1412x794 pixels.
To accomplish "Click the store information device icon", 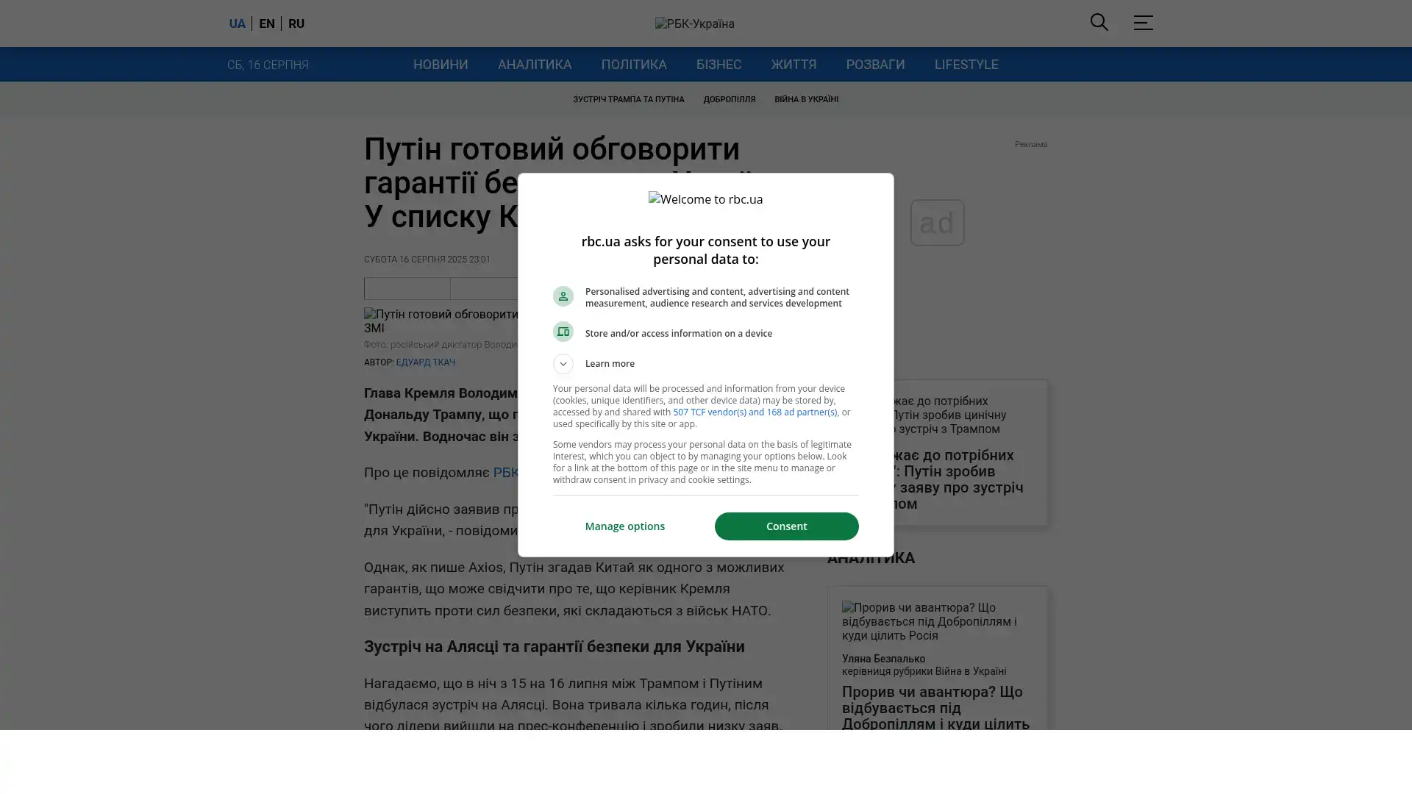I will [563, 332].
